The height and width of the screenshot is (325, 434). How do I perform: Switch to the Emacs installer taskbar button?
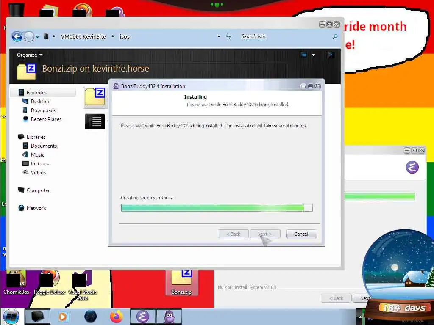(x=142, y=317)
